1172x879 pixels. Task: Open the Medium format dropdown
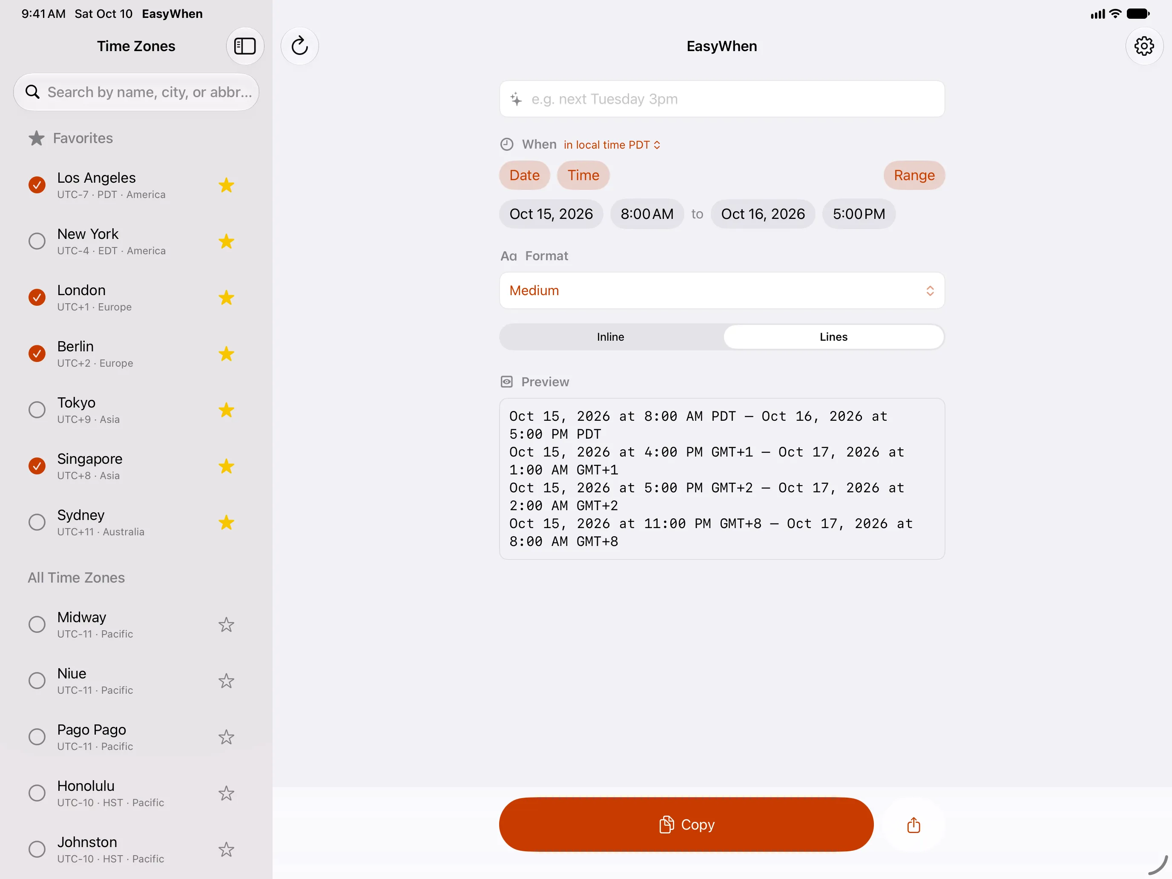click(x=721, y=290)
